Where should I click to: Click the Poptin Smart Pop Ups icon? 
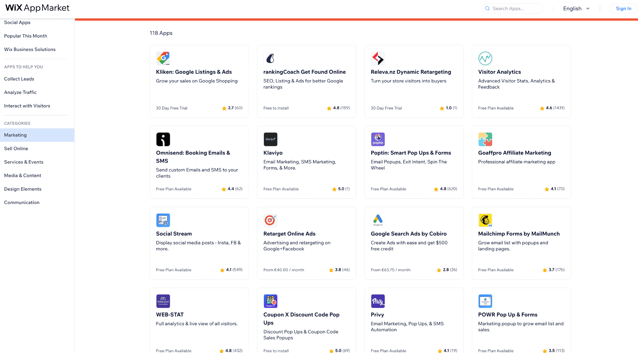coord(377,139)
